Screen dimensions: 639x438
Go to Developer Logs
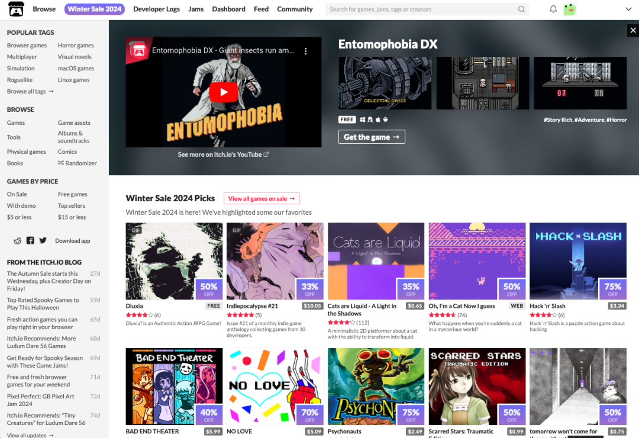pyautogui.click(x=156, y=9)
